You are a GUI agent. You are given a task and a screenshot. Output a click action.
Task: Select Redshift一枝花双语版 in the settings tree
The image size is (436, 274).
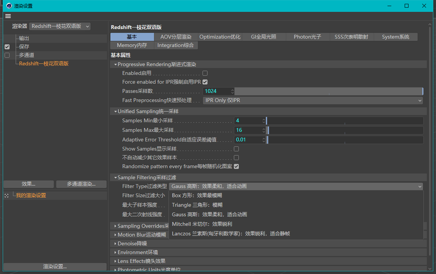[44, 63]
